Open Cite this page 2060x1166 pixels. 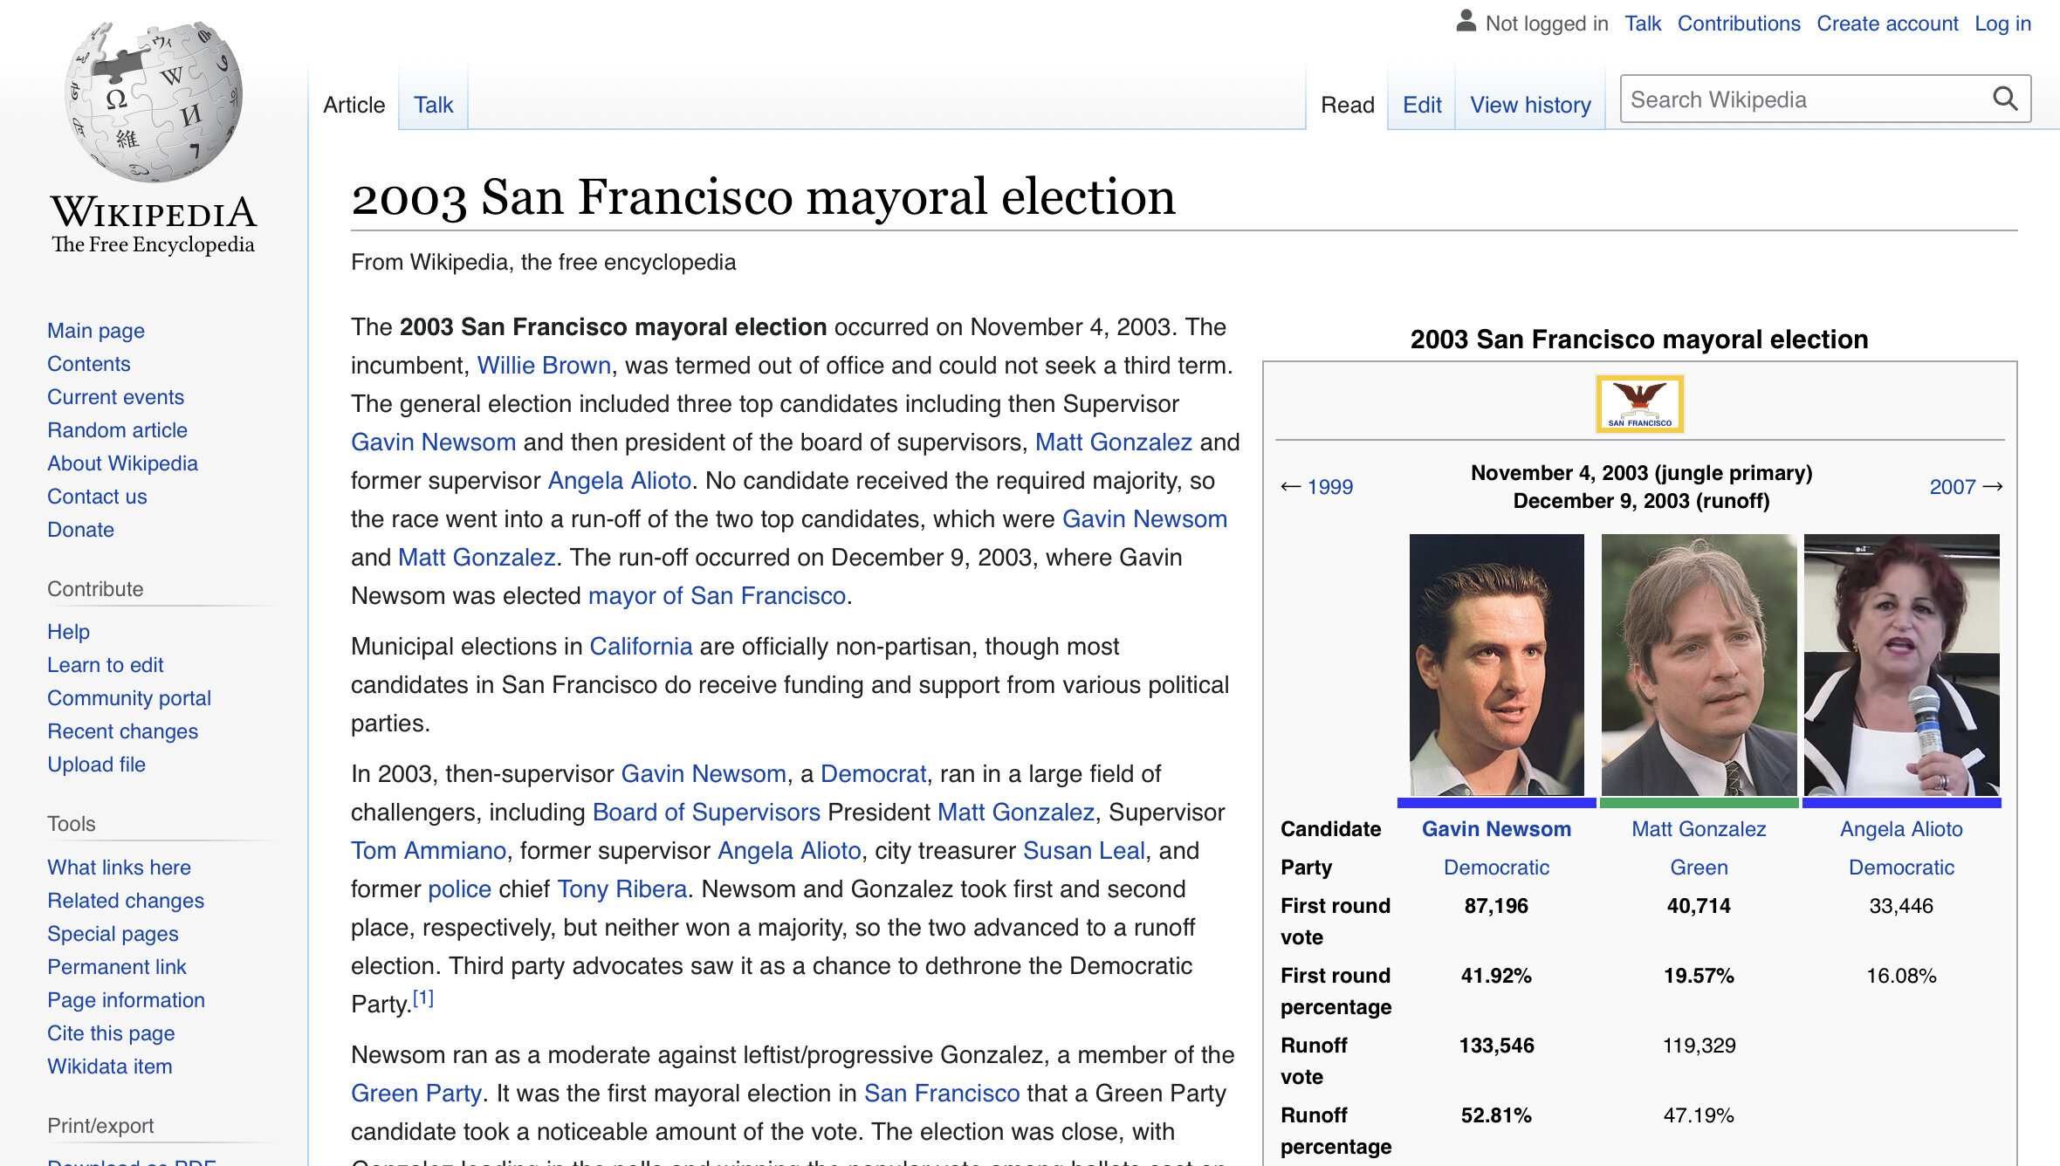point(111,1033)
